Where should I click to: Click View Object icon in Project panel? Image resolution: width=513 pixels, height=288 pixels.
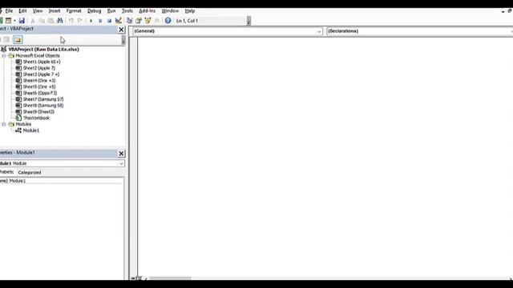click(6, 40)
